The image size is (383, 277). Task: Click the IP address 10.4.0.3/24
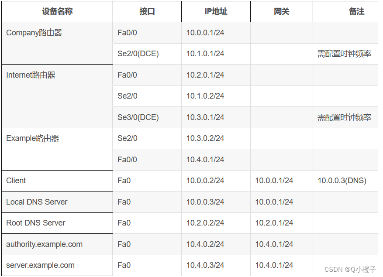205,265
